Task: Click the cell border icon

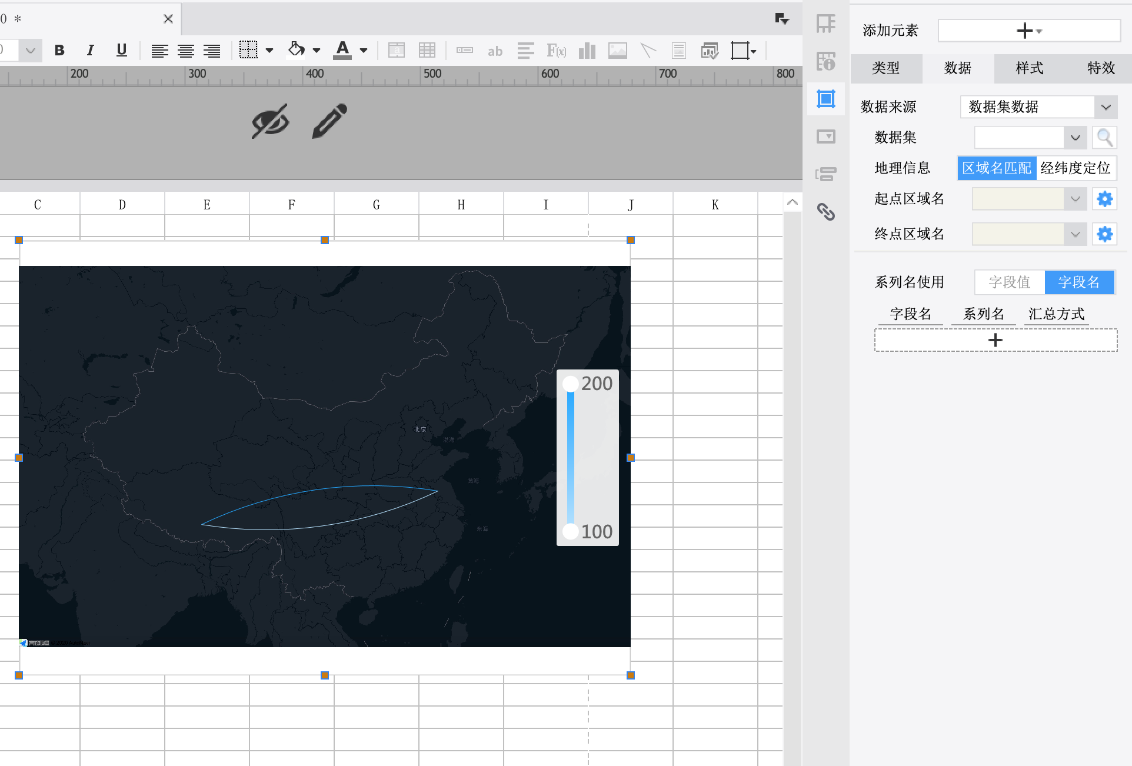Action: pos(248,50)
